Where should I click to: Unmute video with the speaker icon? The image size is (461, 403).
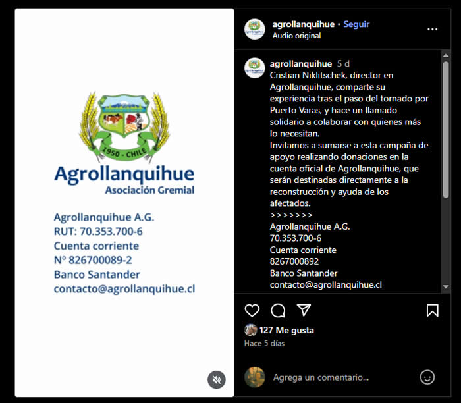pyautogui.click(x=217, y=379)
